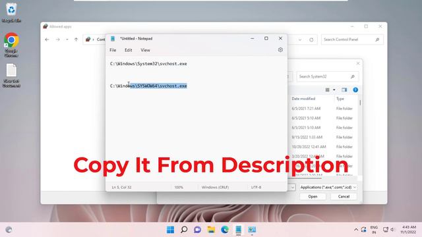
Task: Toggle the preview pane icon
Action: [x=344, y=90]
